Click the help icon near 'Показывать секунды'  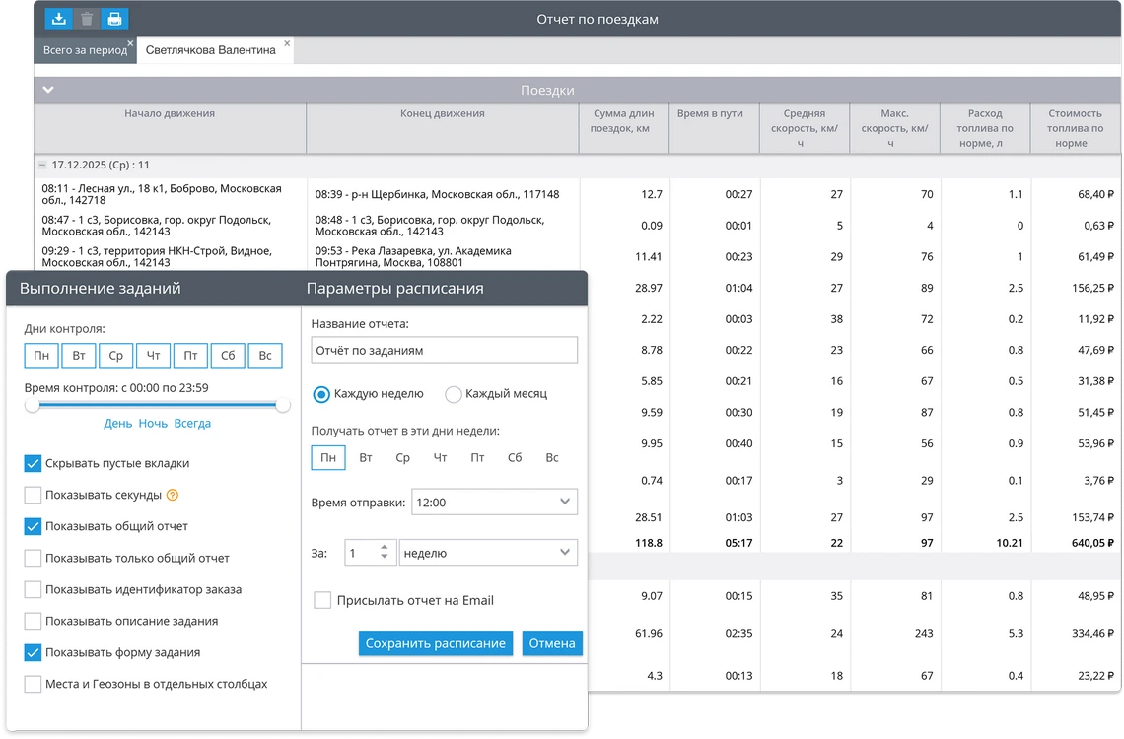173,496
